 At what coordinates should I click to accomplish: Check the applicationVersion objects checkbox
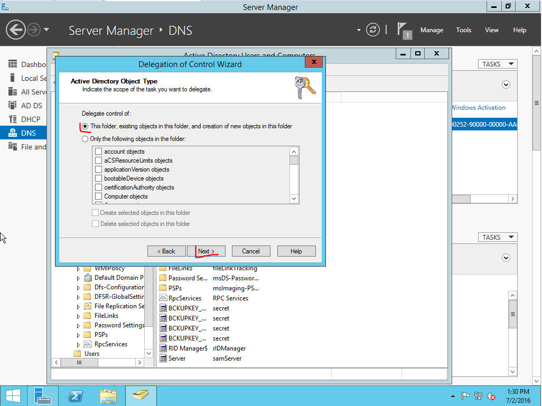pyautogui.click(x=98, y=169)
